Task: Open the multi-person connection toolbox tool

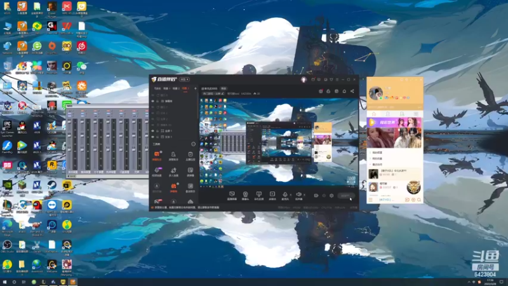Action: (x=173, y=170)
